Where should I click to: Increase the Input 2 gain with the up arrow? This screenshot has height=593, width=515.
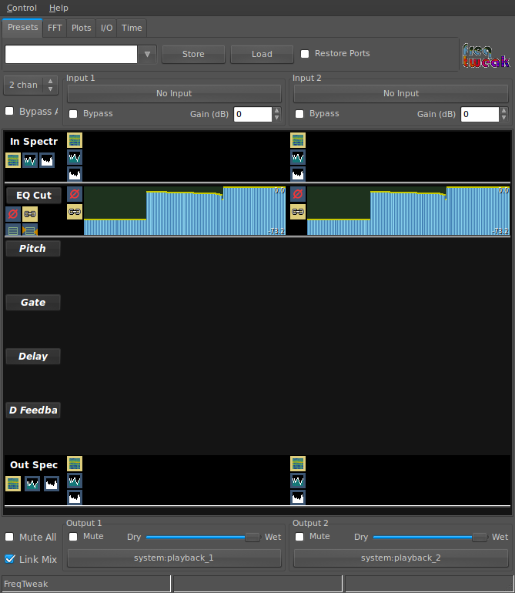503,110
